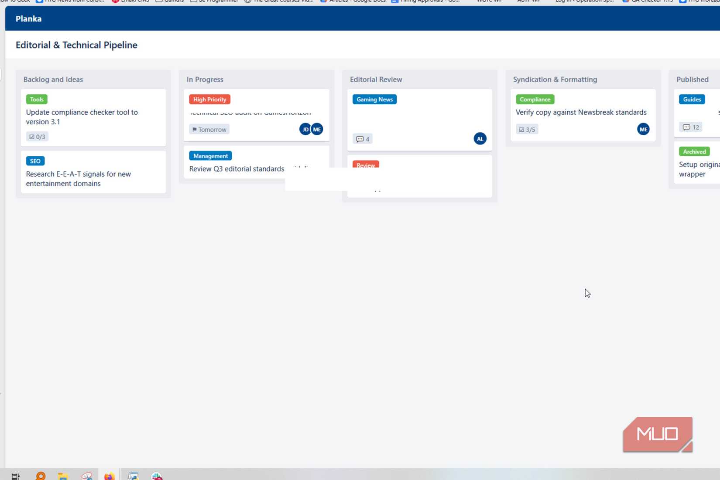
Task: Open the Update compliance checker tool card
Action: pos(93,118)
